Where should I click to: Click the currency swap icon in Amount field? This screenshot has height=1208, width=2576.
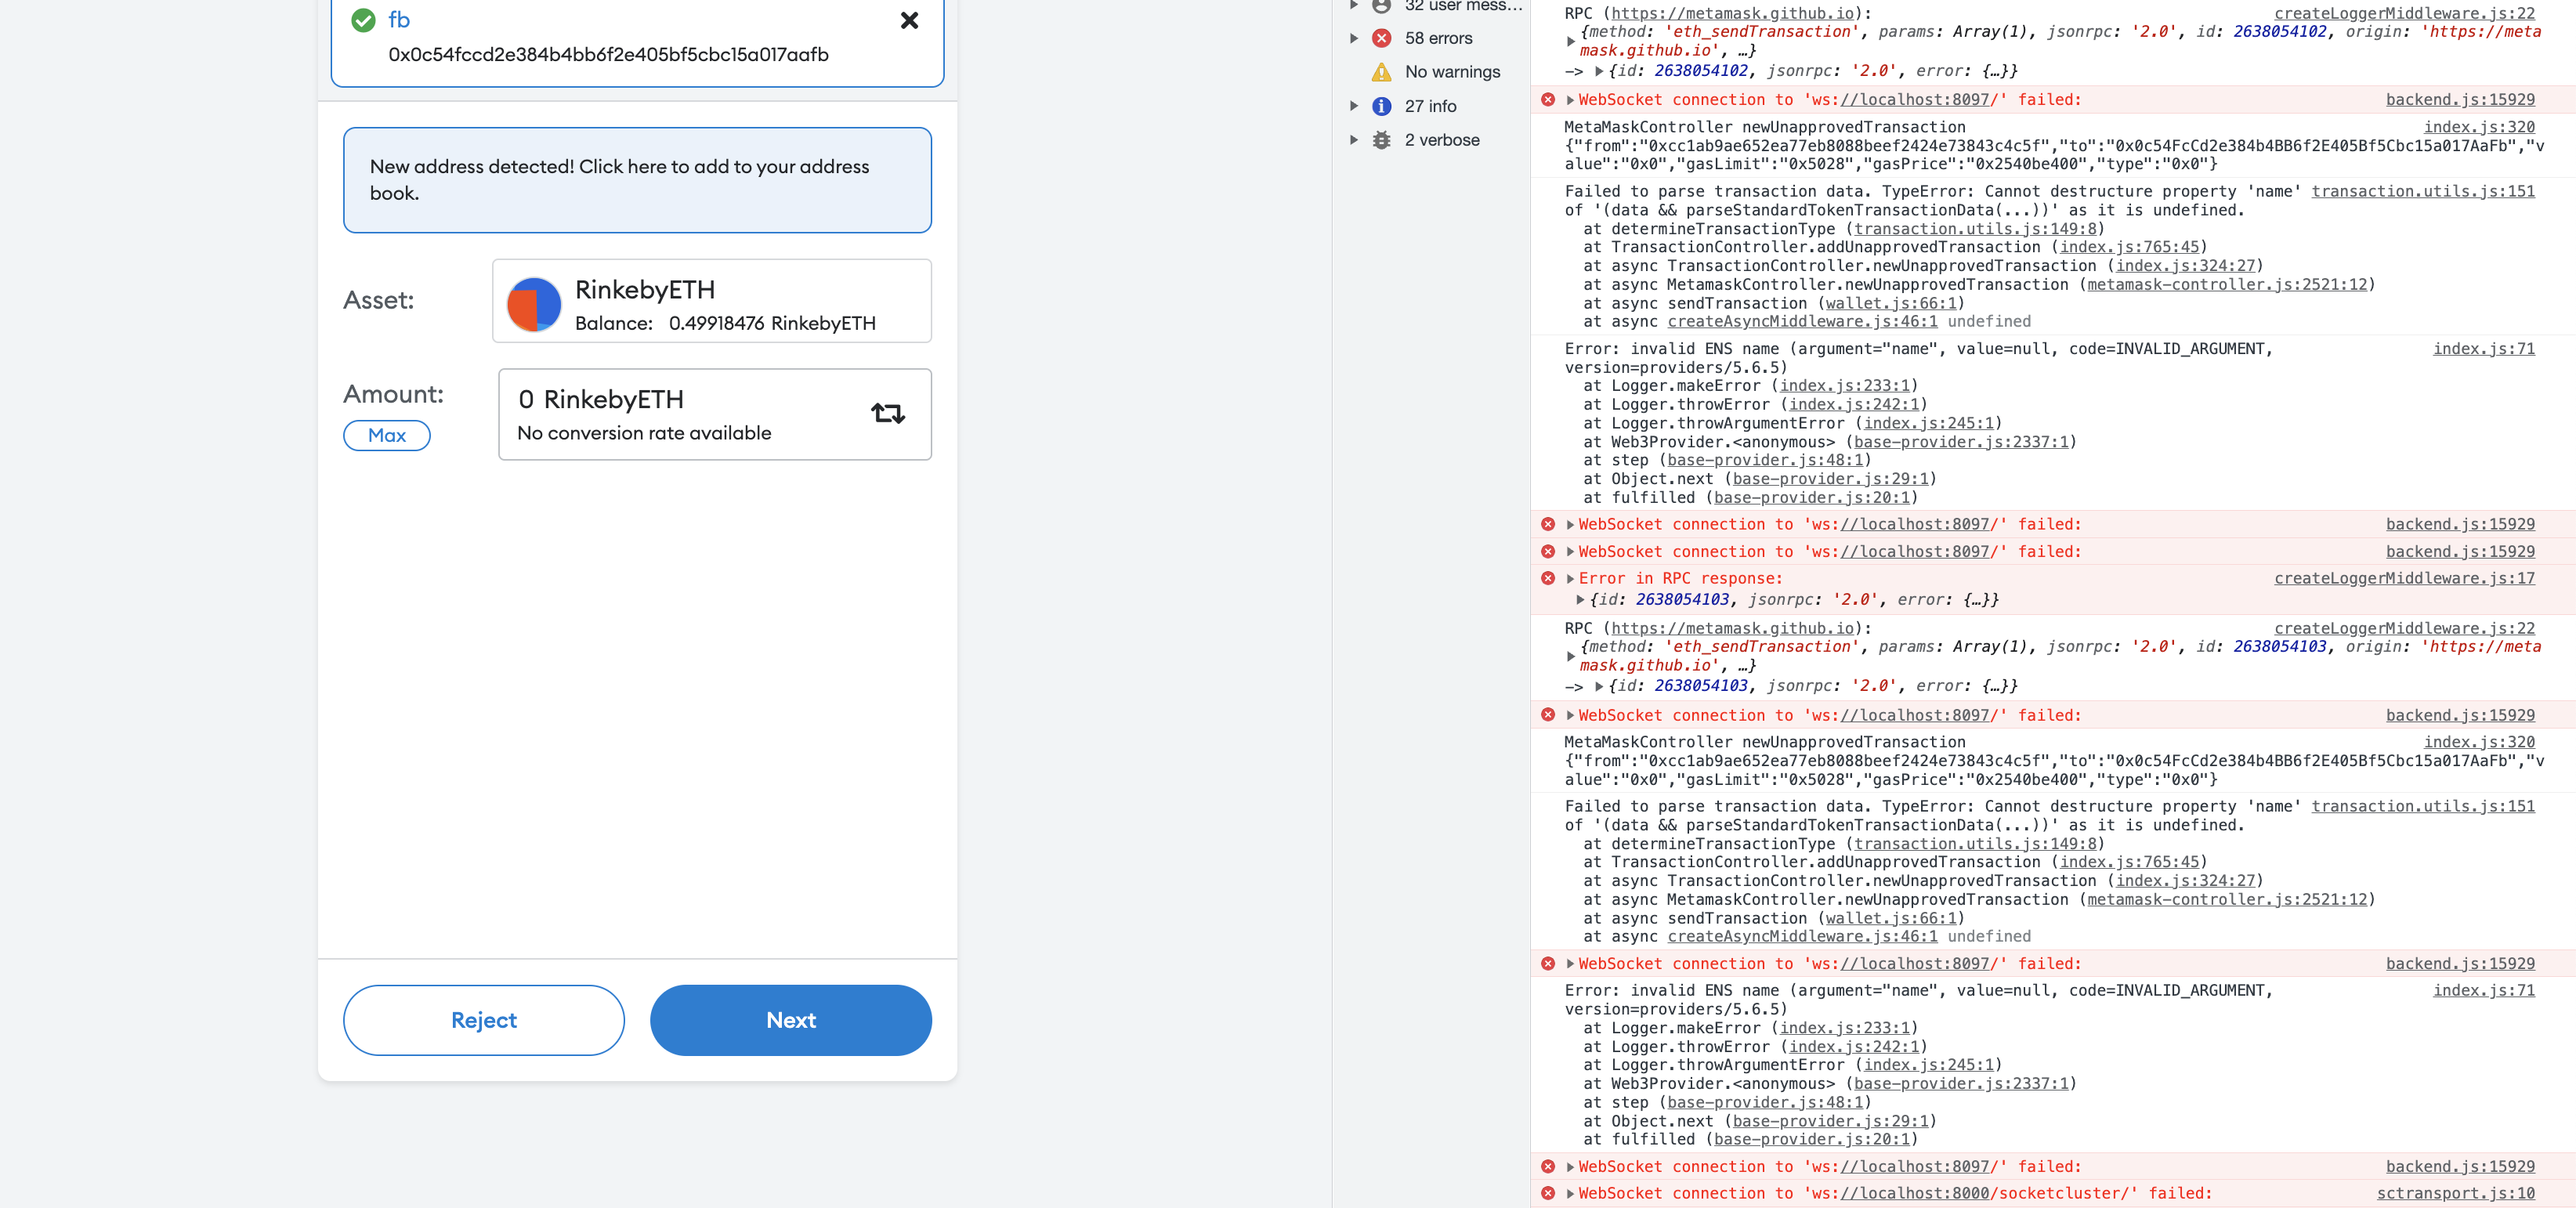(888, 413)
